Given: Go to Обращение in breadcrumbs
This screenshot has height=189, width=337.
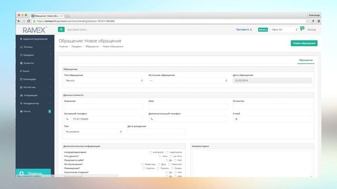Looking at the screenshot, I should click(x=92, y=47).
